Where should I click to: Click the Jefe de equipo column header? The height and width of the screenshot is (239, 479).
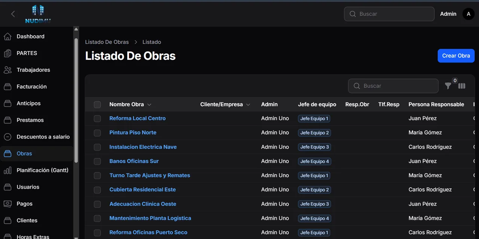[x=317, y=104]
